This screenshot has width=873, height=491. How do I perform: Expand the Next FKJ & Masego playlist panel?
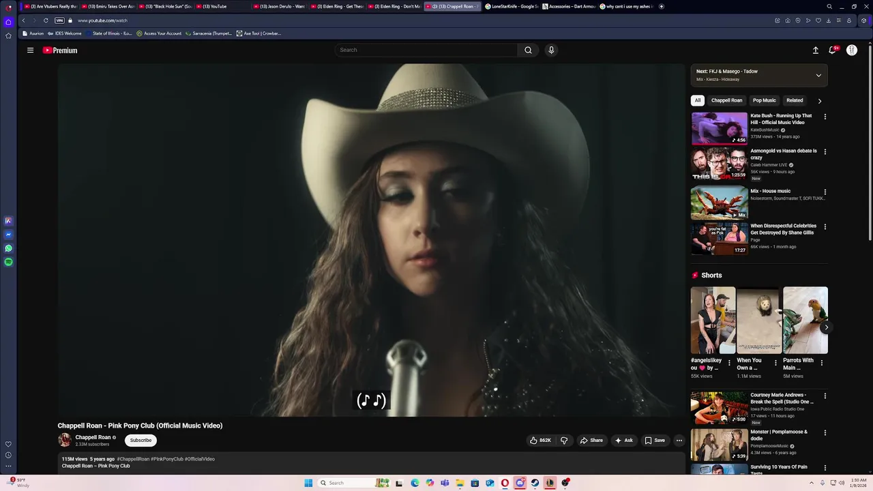tap(818, 76)
